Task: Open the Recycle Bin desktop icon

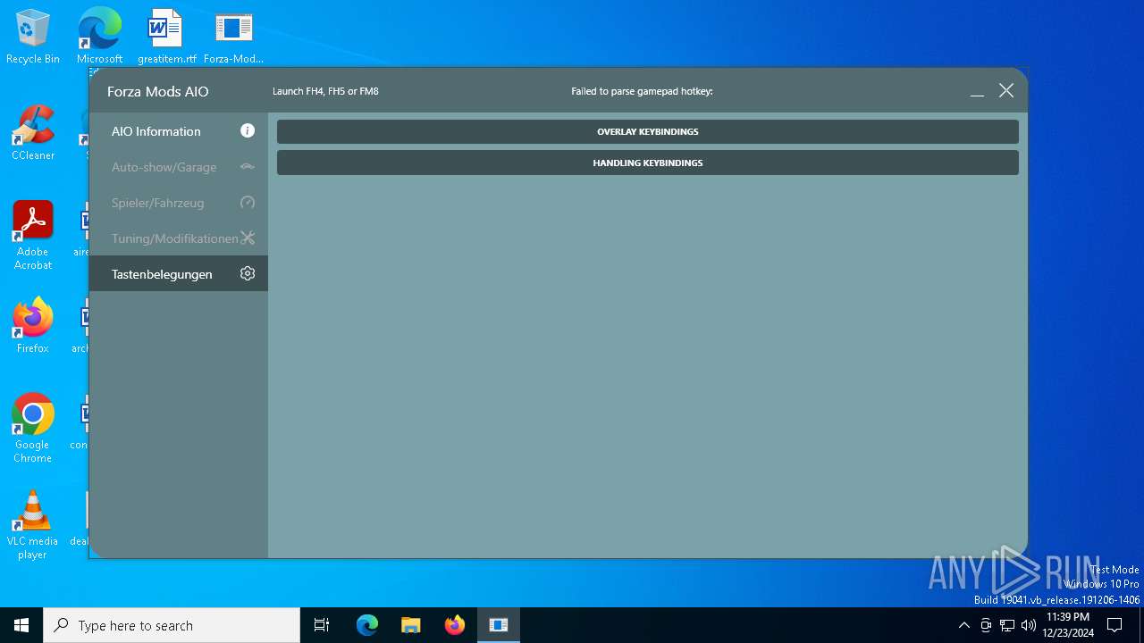Action: click(33, 37)
